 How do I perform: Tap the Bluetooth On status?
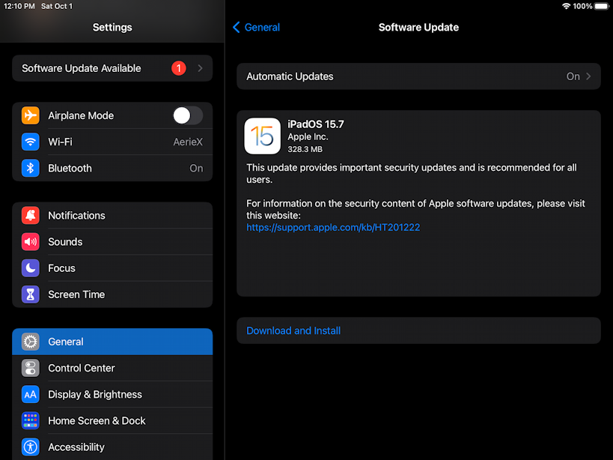point(196,169)
